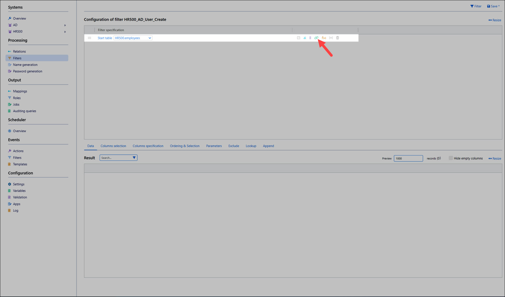Switch to the Columns selection tab
The height and width of the screenshot is (297, 505).
pyautogui.click(x=113, y=146)
